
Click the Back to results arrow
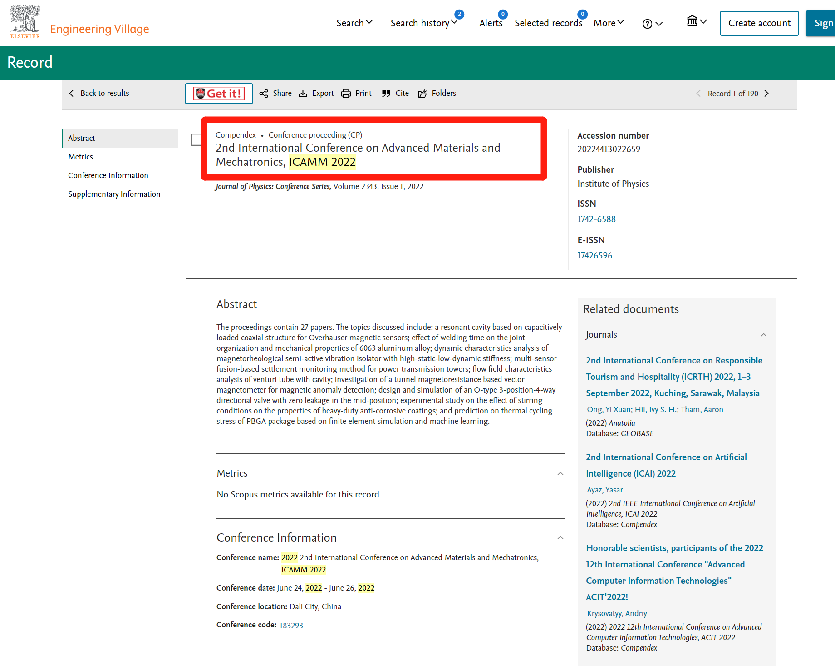(x=71, y=93)
